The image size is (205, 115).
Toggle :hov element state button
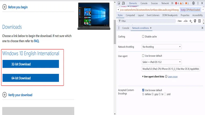tap(180, 21)
